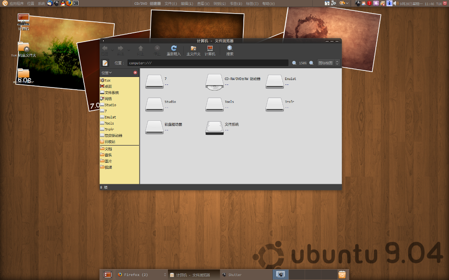Click the zoom in magnifier icon

tap(311, 63)
